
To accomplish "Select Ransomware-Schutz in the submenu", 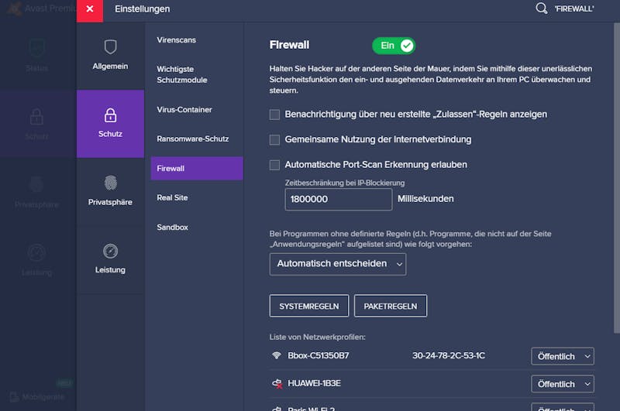I will pos(192,139).
